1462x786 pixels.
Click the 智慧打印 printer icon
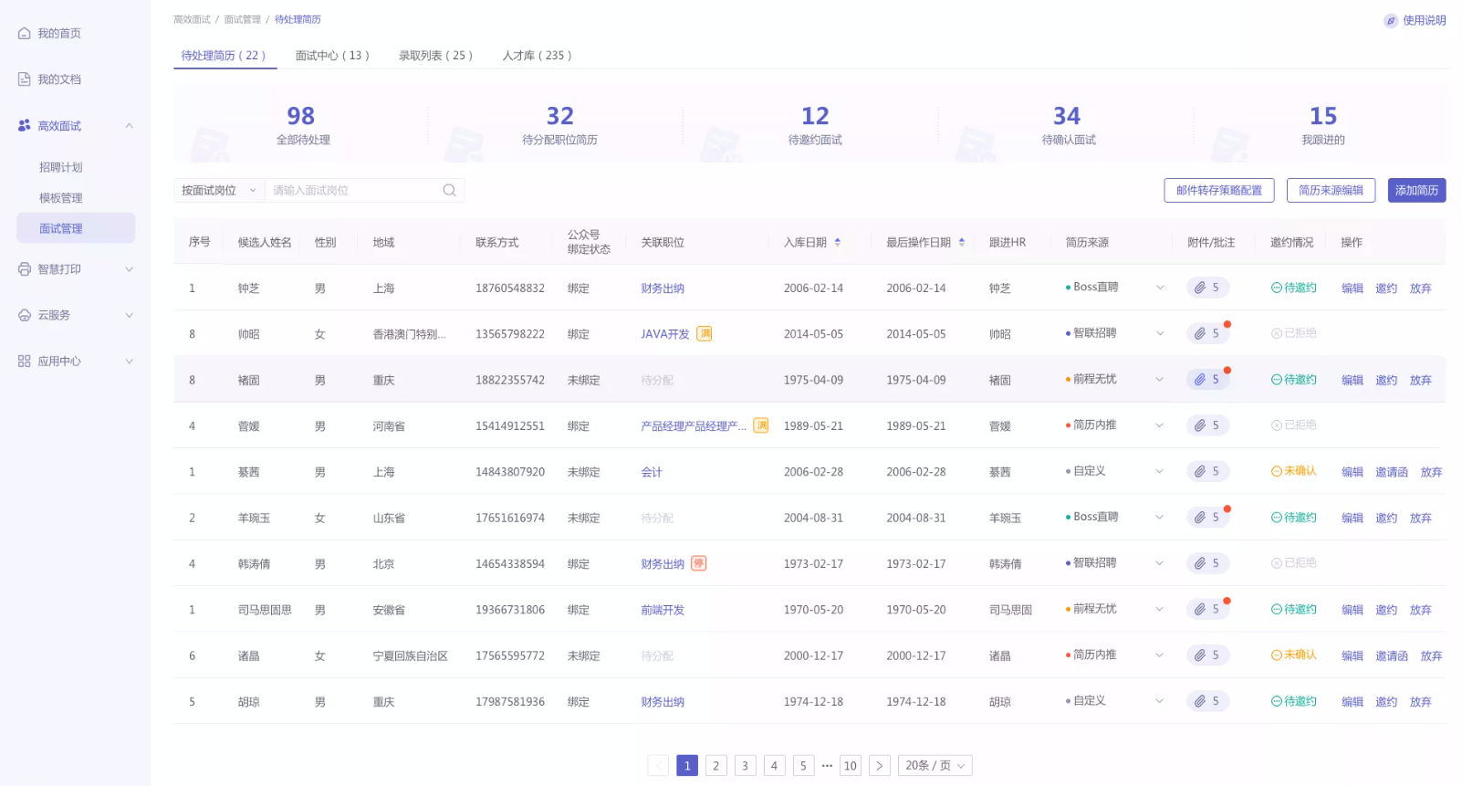coord(25,269)
